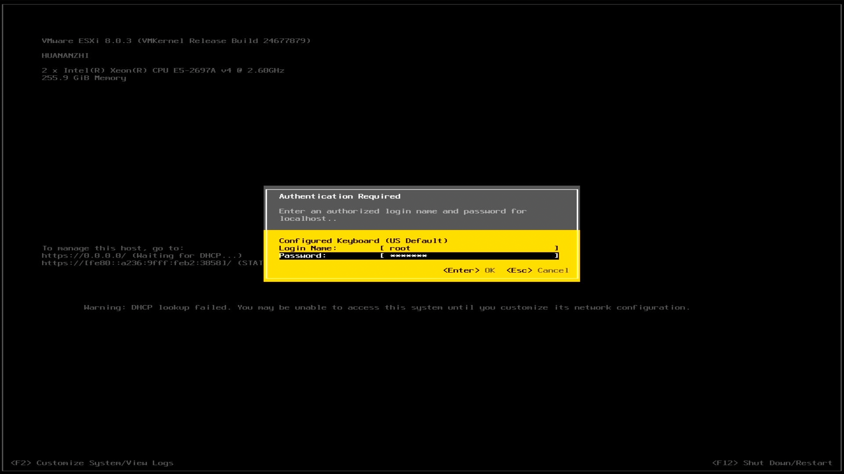Screen dimensions: 844x474
Task: Click the 'To manage this host' line
Action: click(113, 248)
